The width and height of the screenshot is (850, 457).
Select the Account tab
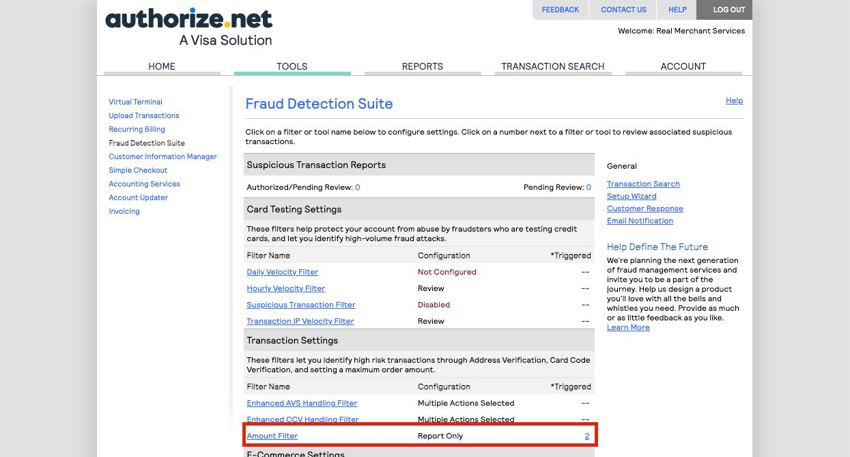[x=683, y=66]
